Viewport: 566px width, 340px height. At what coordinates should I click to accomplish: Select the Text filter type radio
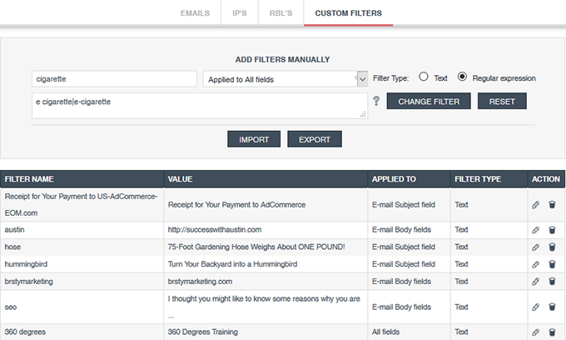pos(424,77)
